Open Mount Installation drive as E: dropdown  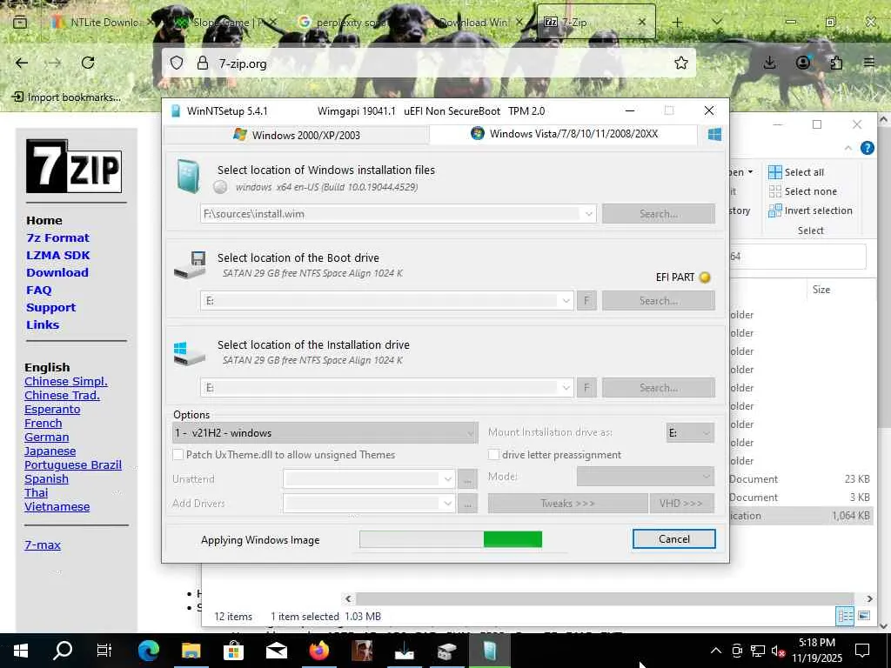(x=690, y=433)
